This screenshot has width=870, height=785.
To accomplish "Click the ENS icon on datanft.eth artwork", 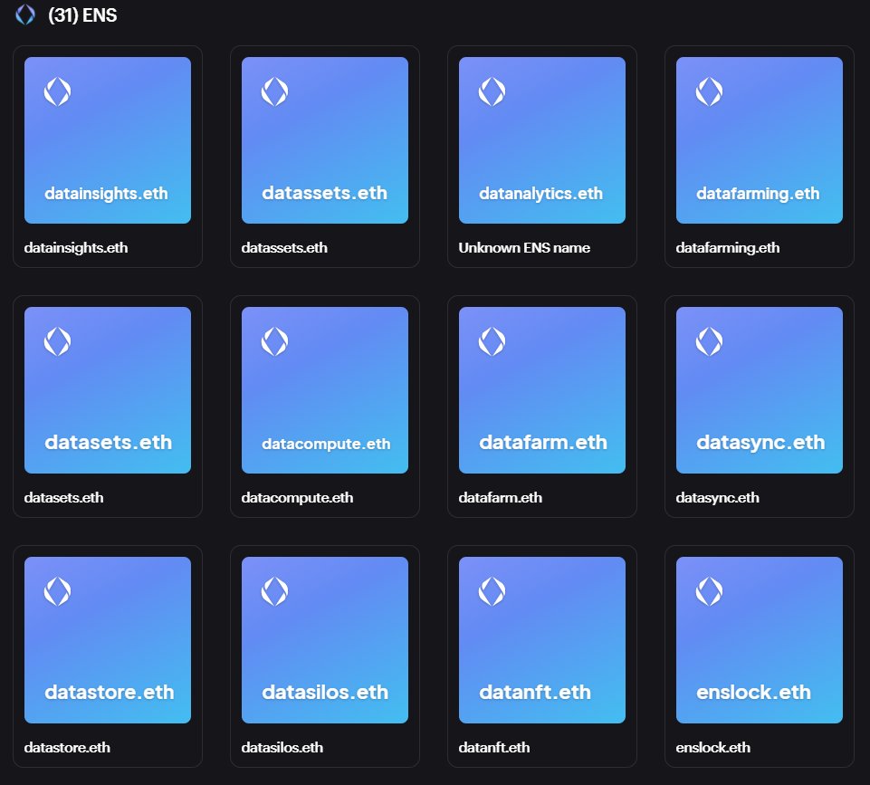I will (x=492, y=592).
